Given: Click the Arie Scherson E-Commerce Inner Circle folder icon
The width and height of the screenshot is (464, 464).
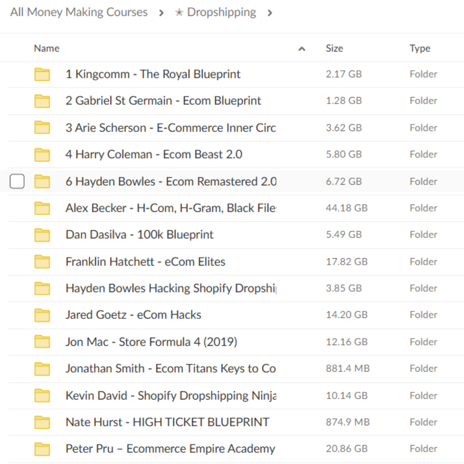Looking at the screenshot, I should click(42, 128).
